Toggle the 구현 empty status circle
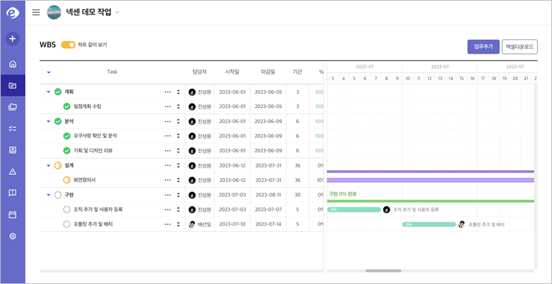Viewport: 552px width, 284px height. (x=58, y=195)
